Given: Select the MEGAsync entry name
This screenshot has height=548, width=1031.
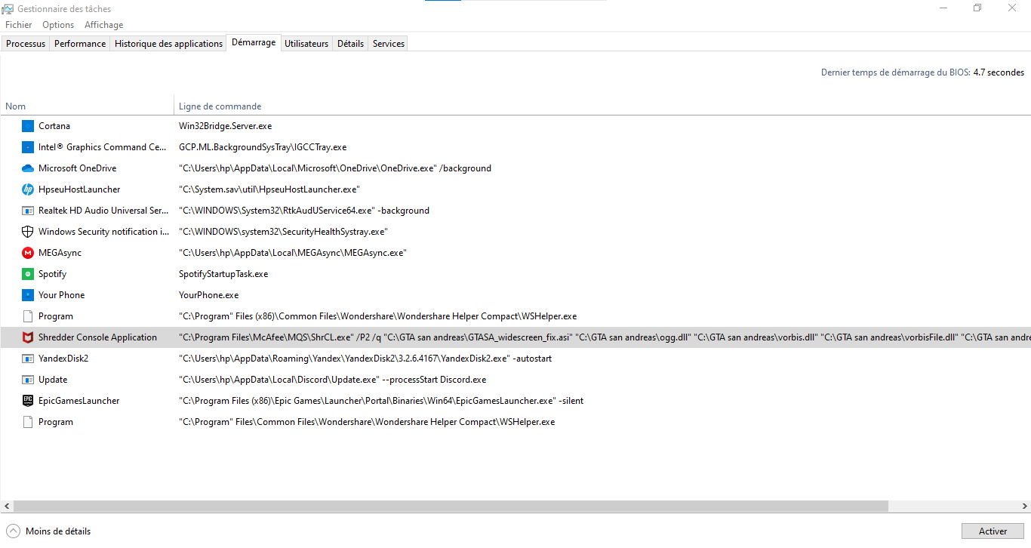Looking at the screenshot, I should (60, 253).
